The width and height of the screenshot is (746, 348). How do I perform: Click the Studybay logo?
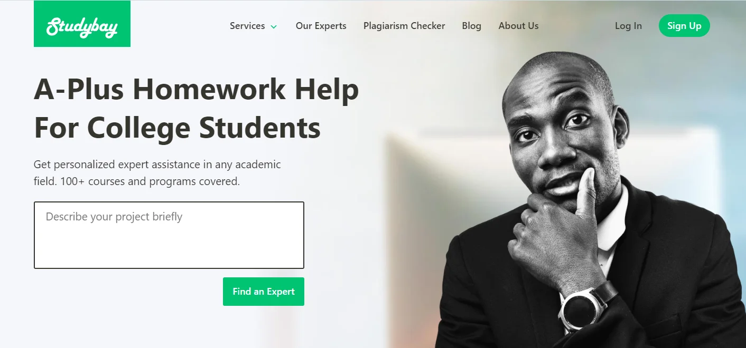coord(82,24)
